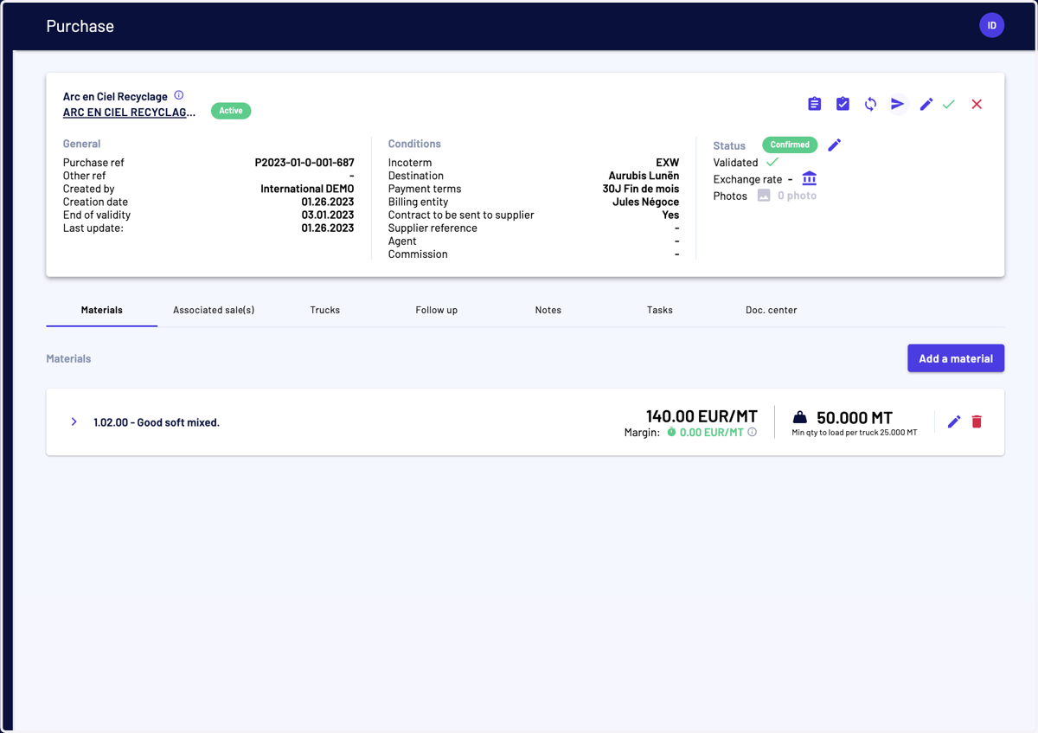Viewport: 1038px width, 733px height.
Task: Click pencil next to Confirmed status
Action: [x=835, y=145]
